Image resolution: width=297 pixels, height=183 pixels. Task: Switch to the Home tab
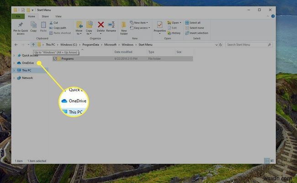(x=32, y=16)
